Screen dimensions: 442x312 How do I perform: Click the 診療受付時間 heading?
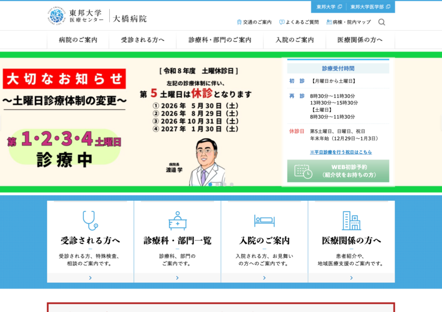coord(338,69)
